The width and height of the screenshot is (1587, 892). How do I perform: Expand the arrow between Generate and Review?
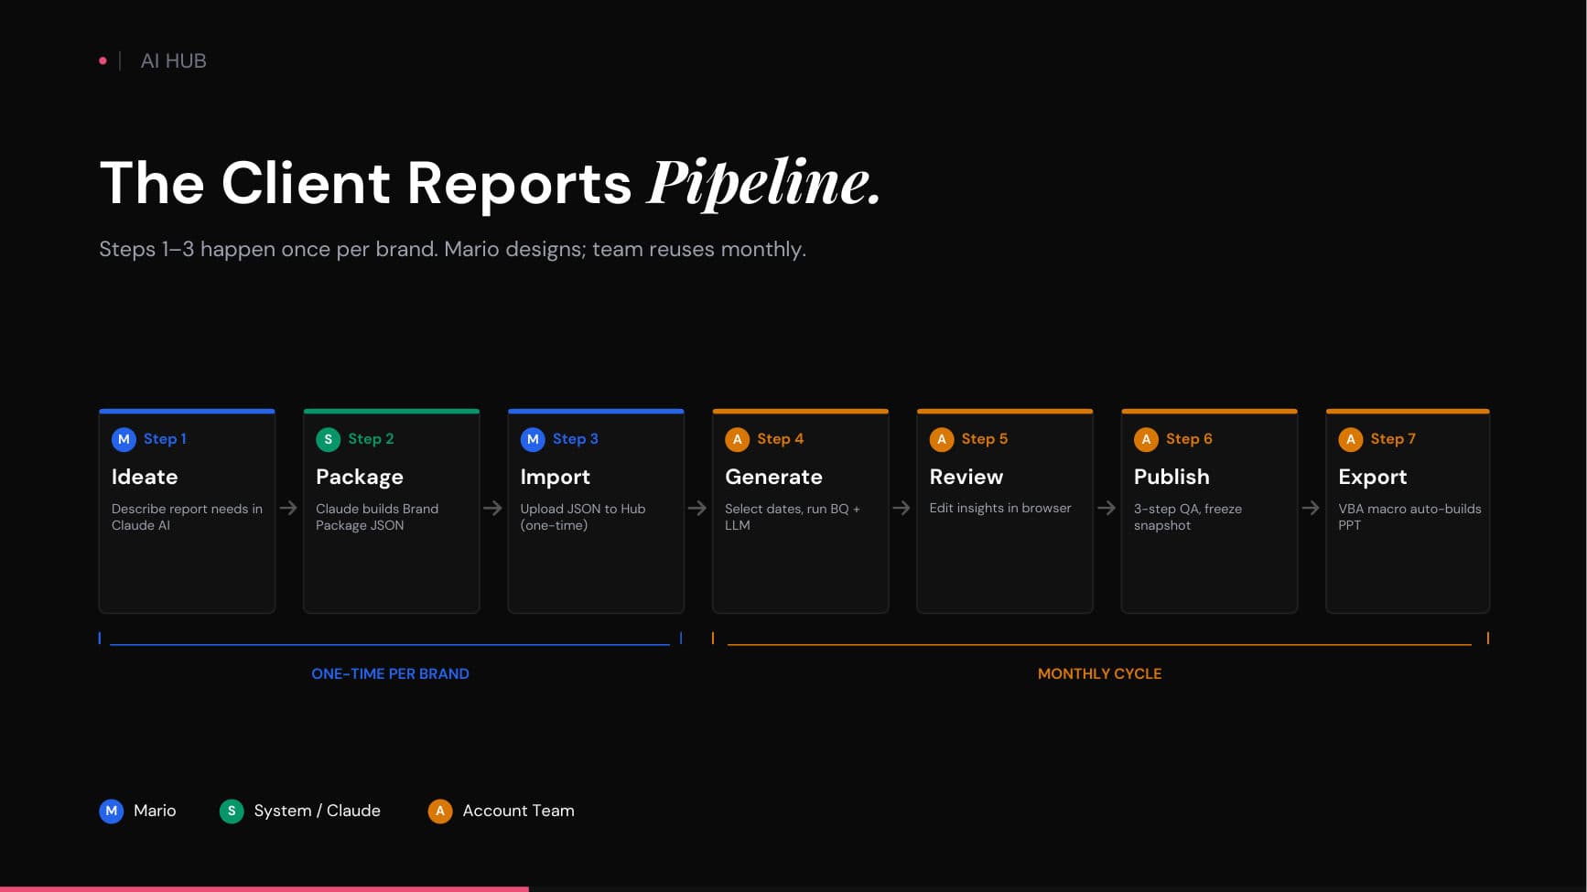coord(902,509)
